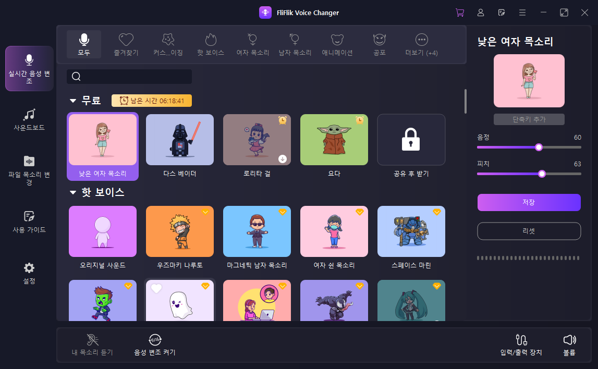This screenshot has width=598, height=369.
Task: Open the 볼륨 control
Action: pos(569,345)
